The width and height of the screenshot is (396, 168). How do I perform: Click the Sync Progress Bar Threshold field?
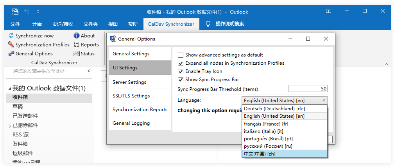click(x=308, y=88)
